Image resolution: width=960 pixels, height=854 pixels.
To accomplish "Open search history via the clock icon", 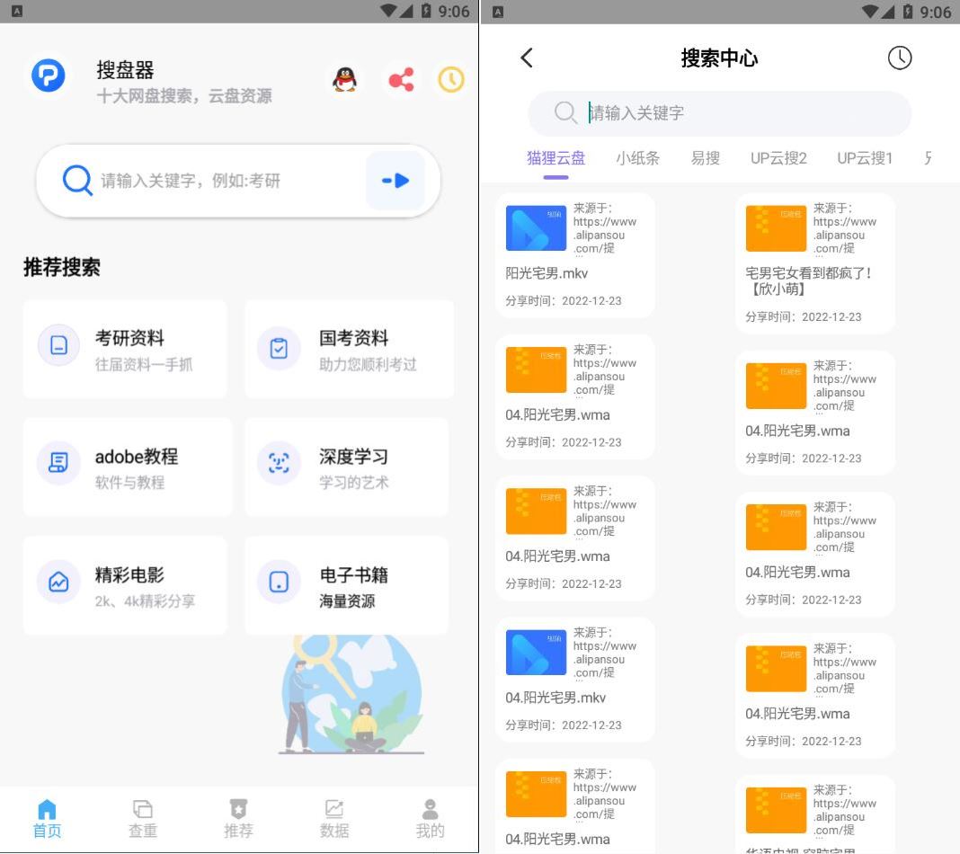I will point(451,79).
